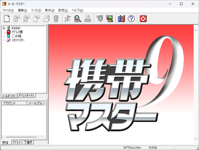
Task: Click the red X exit toolbar icon
Action: tap(143, 19)
